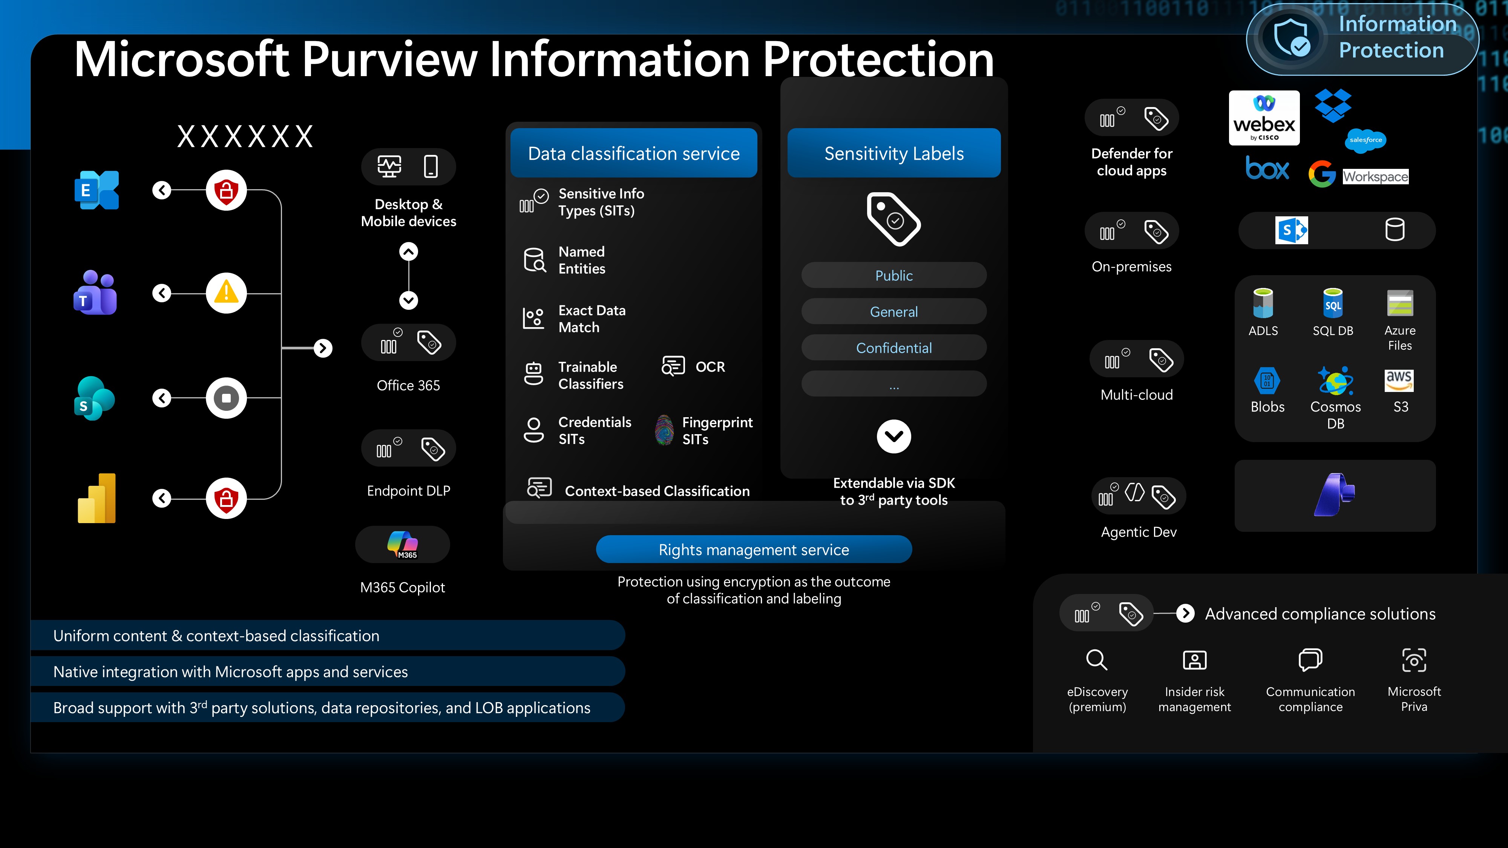Click the Power BI icon
Screen dimensions: 1508x848
tap(97, 498)
